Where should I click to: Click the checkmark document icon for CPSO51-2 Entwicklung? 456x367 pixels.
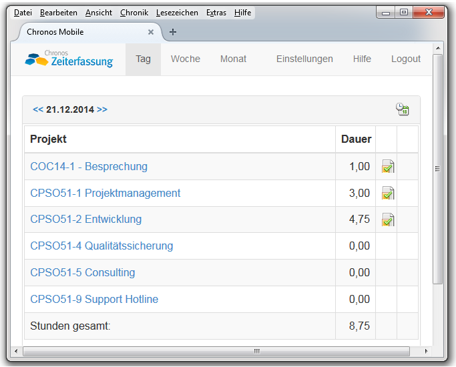[x=388, y=220]
